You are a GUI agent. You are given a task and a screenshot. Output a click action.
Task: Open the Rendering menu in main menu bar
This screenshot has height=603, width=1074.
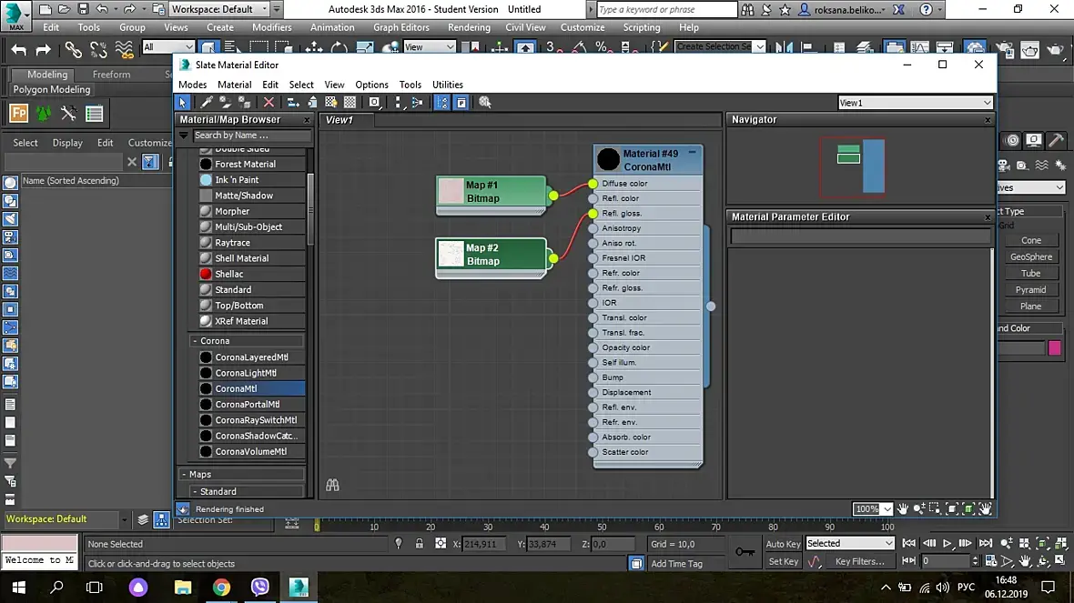(x=469, y=27)
